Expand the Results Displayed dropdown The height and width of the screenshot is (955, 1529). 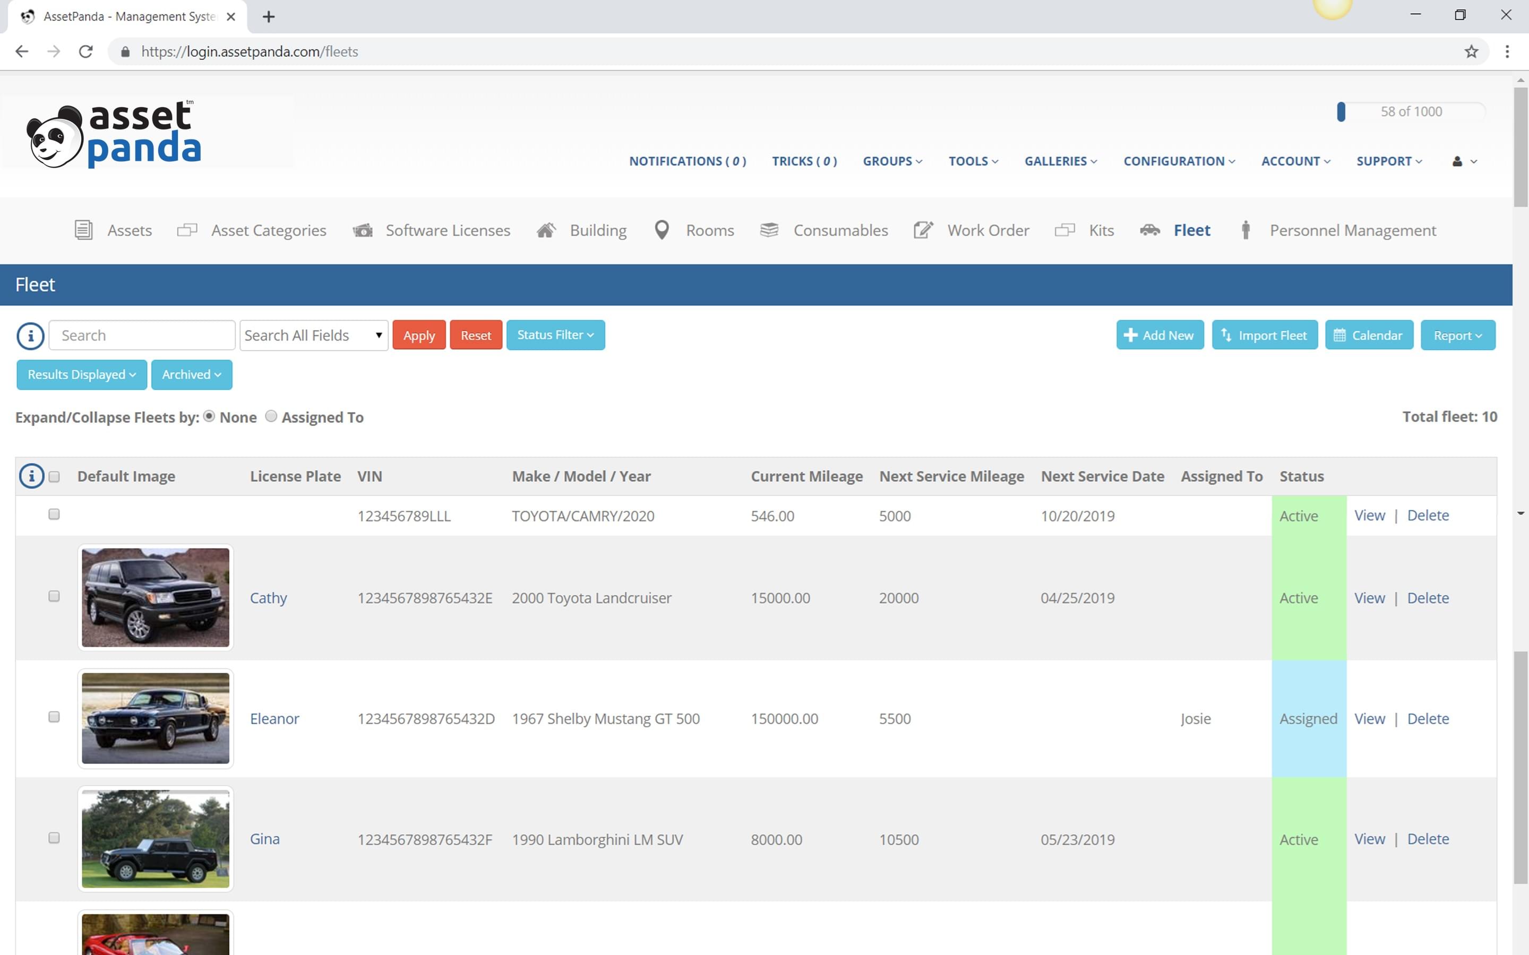(x=82, y=375)
